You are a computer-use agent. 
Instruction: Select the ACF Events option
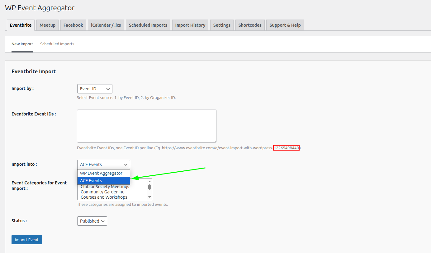click(x=101, y=181)
